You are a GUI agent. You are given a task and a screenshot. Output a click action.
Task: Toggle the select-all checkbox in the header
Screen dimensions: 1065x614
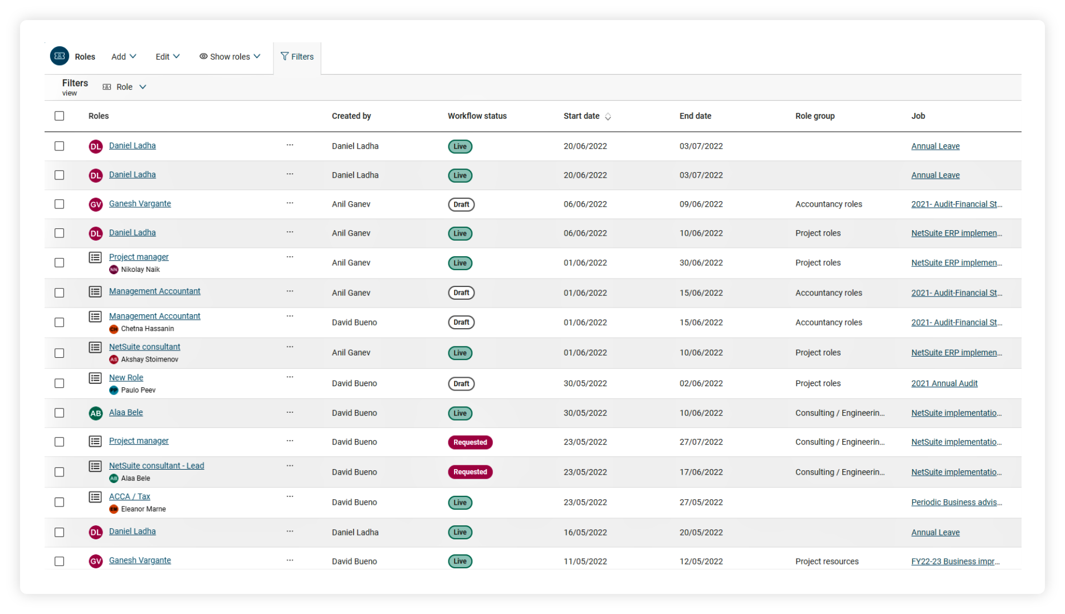click(60, 115)
